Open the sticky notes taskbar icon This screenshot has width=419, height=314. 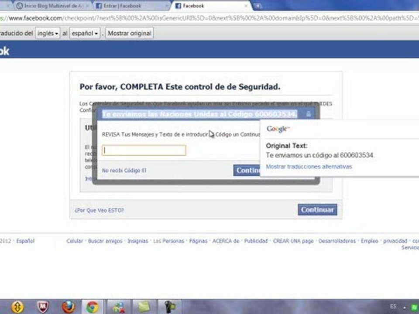pyautogui.click(x=144, y=307)
